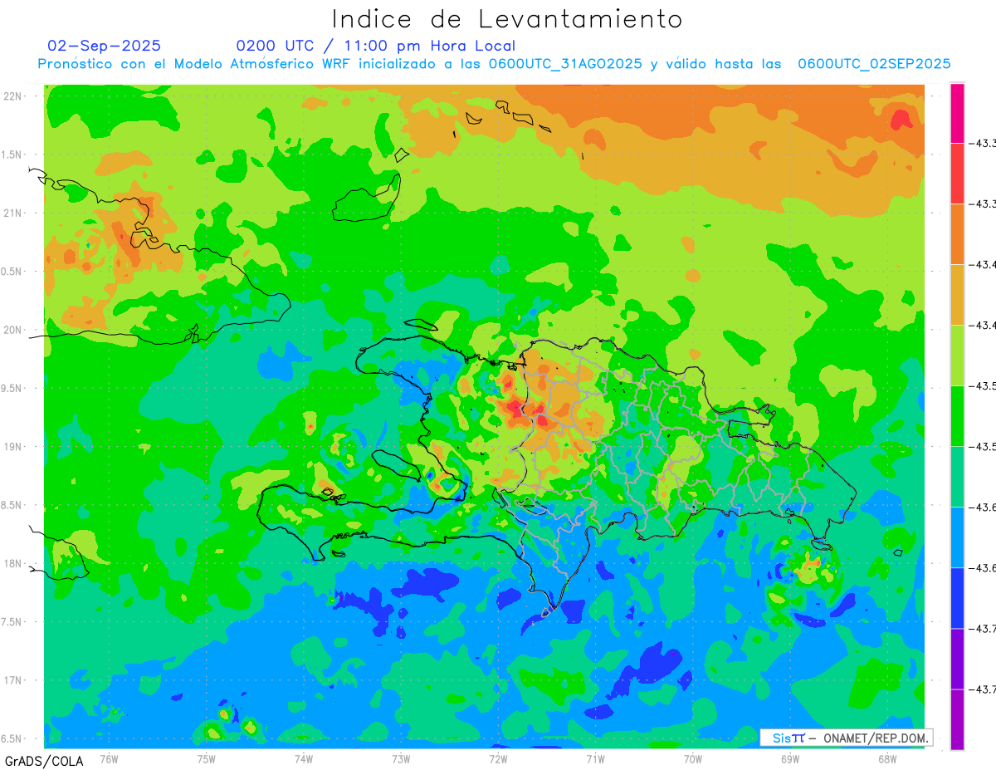
Task: Click the purple bottom color bar segment
Action: pyautogui.click(x=957, y=719)
